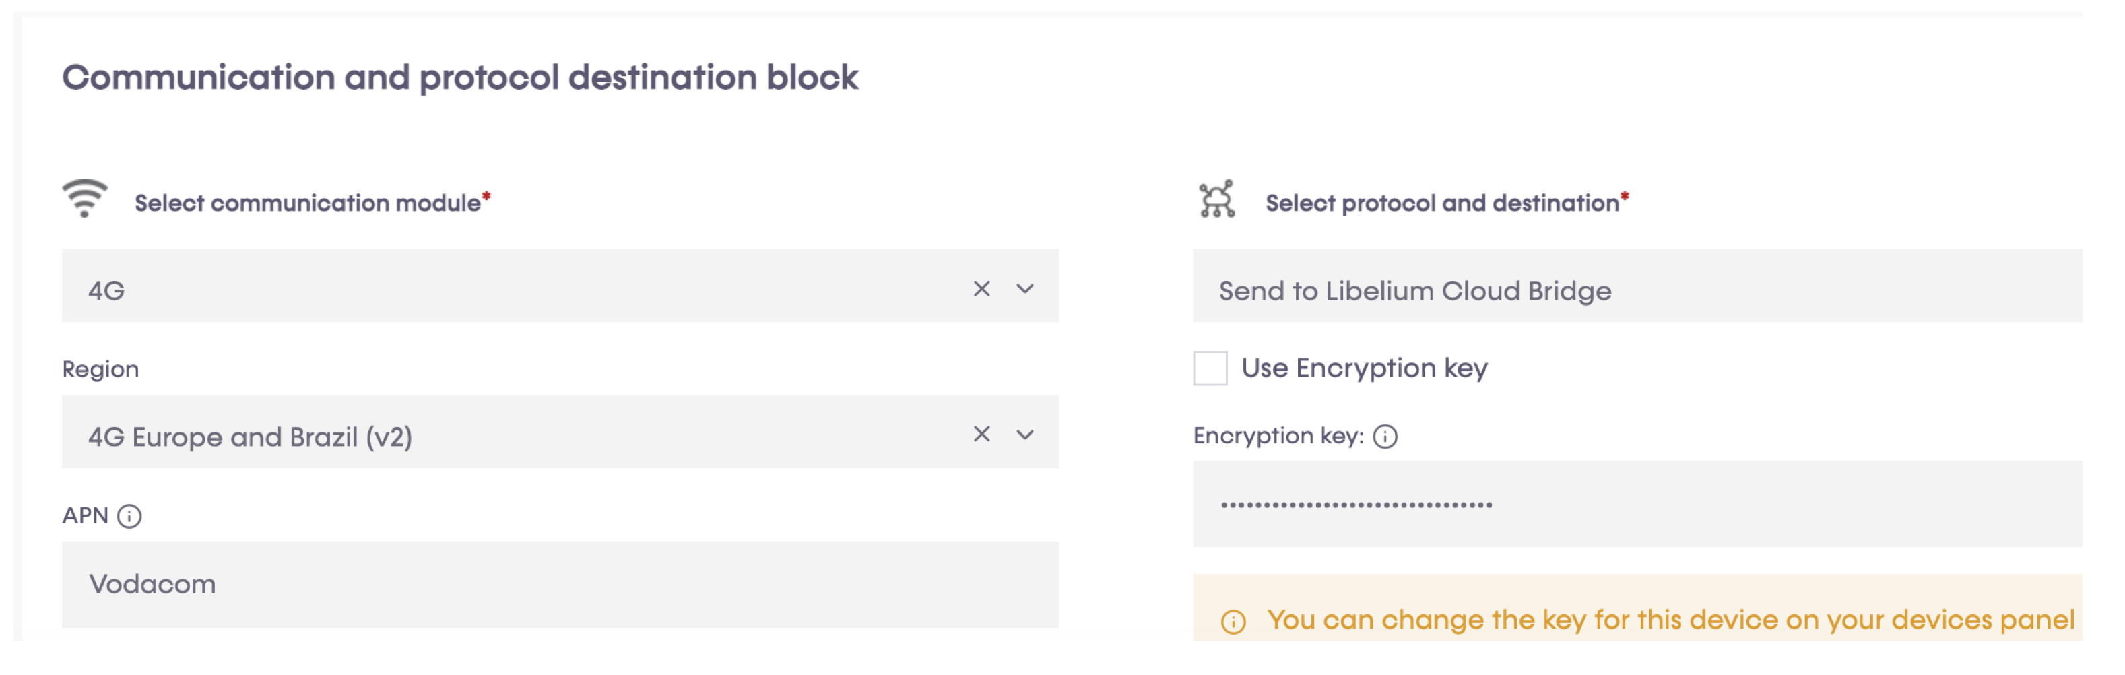The image size is (2125, 675).
Task: Click the Communication and protocol destination block heading
Action: 460,77
